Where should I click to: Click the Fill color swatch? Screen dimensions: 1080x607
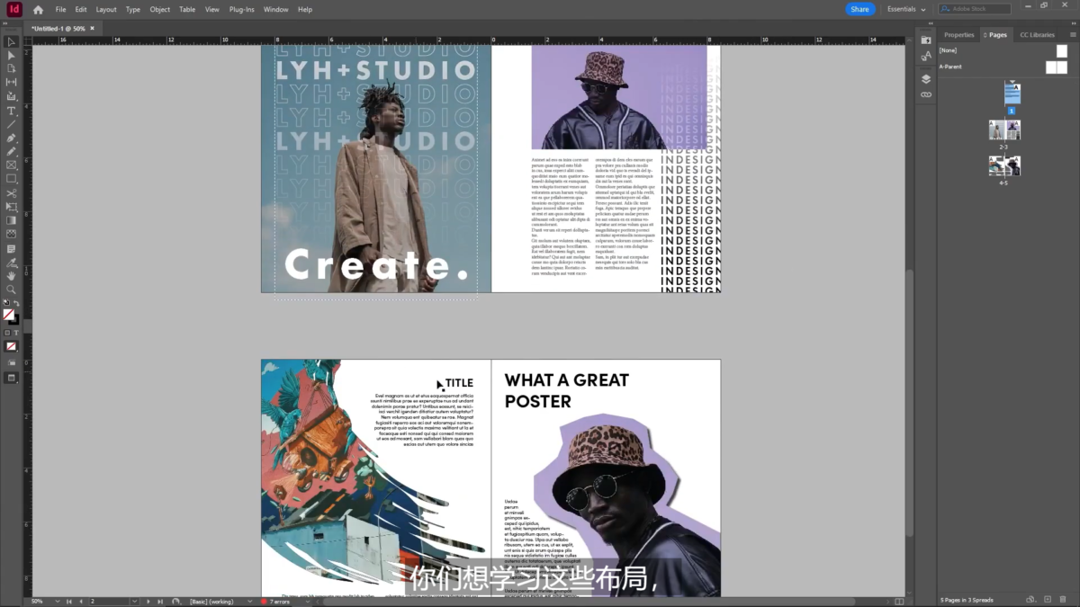(8, 314)
